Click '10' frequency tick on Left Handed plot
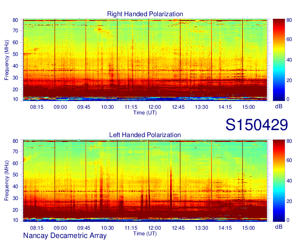Image resolution: width=297 pixels, height=241 pixels. click(x=15, y=220)
